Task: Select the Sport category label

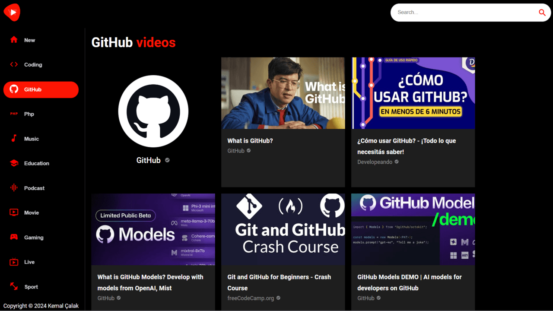Action: (x=31, y=287)
